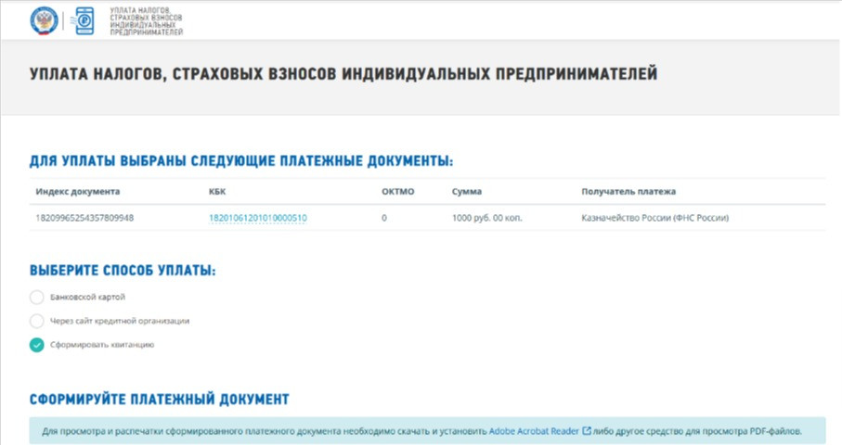Click recipient Казначейство России (ФНС России)

[x=655, y=218]
